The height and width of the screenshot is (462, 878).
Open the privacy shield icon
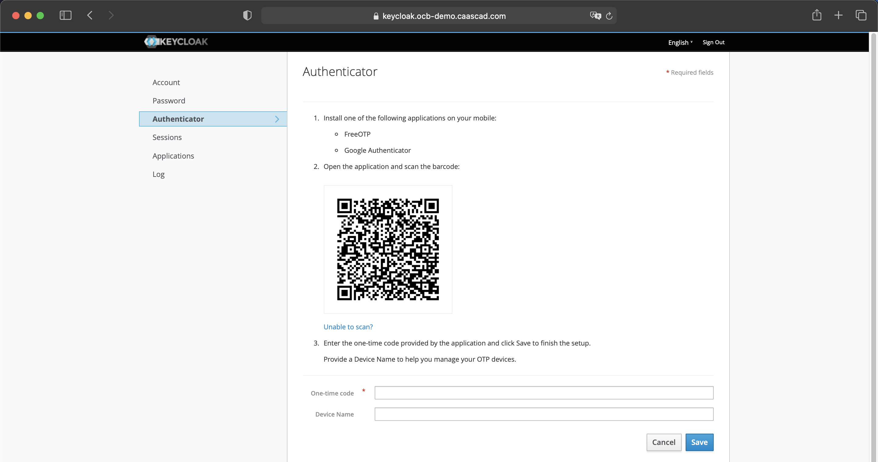tap(247, 15)
